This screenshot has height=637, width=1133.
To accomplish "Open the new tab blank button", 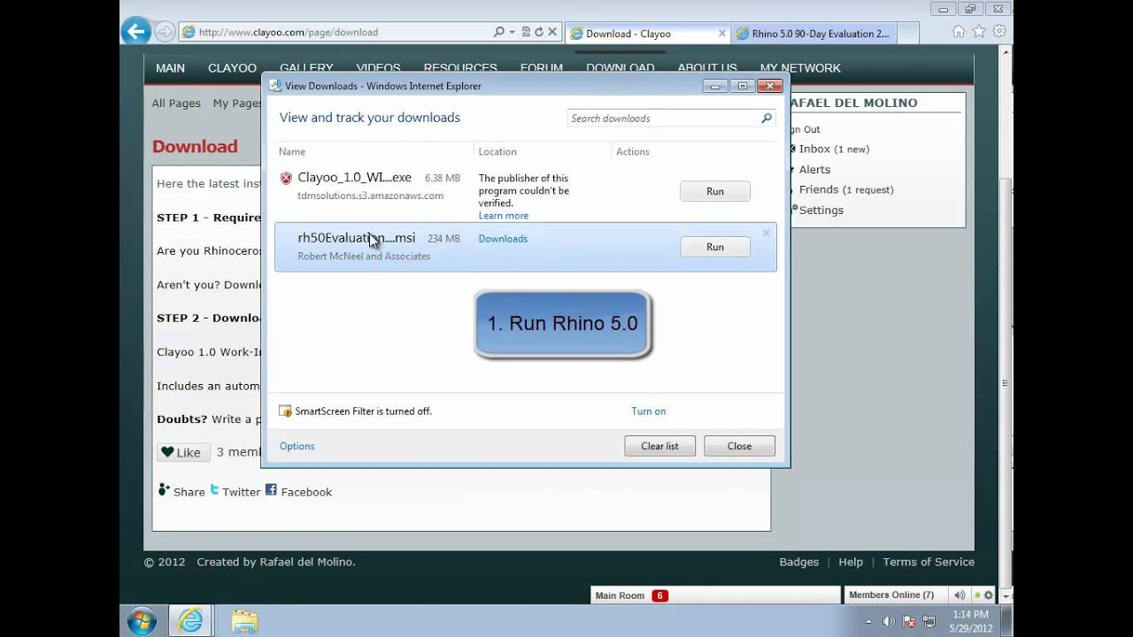I will click(x=909, y=34).
